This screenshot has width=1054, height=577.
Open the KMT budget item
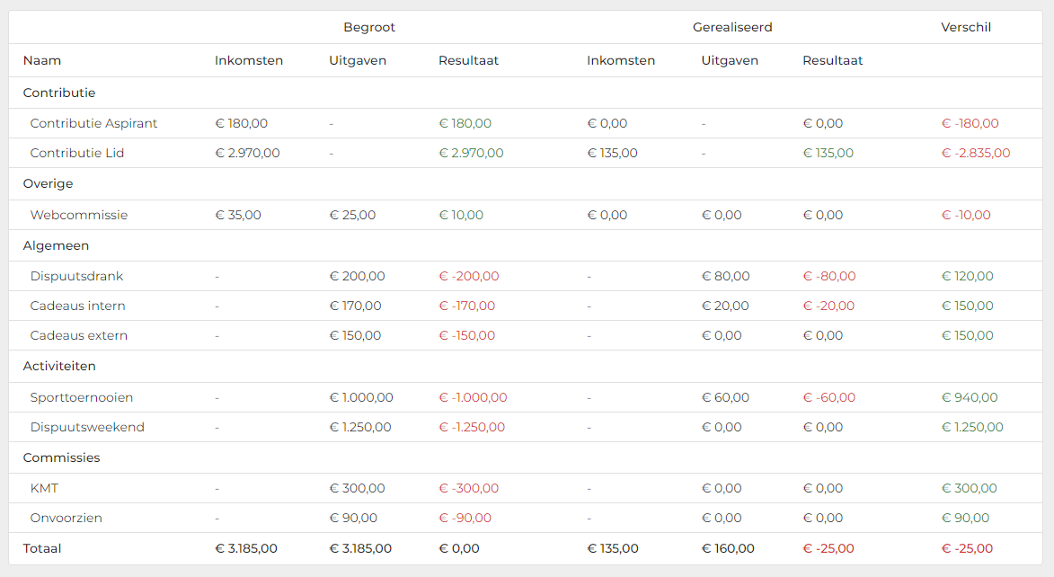(x=44, y=488)
